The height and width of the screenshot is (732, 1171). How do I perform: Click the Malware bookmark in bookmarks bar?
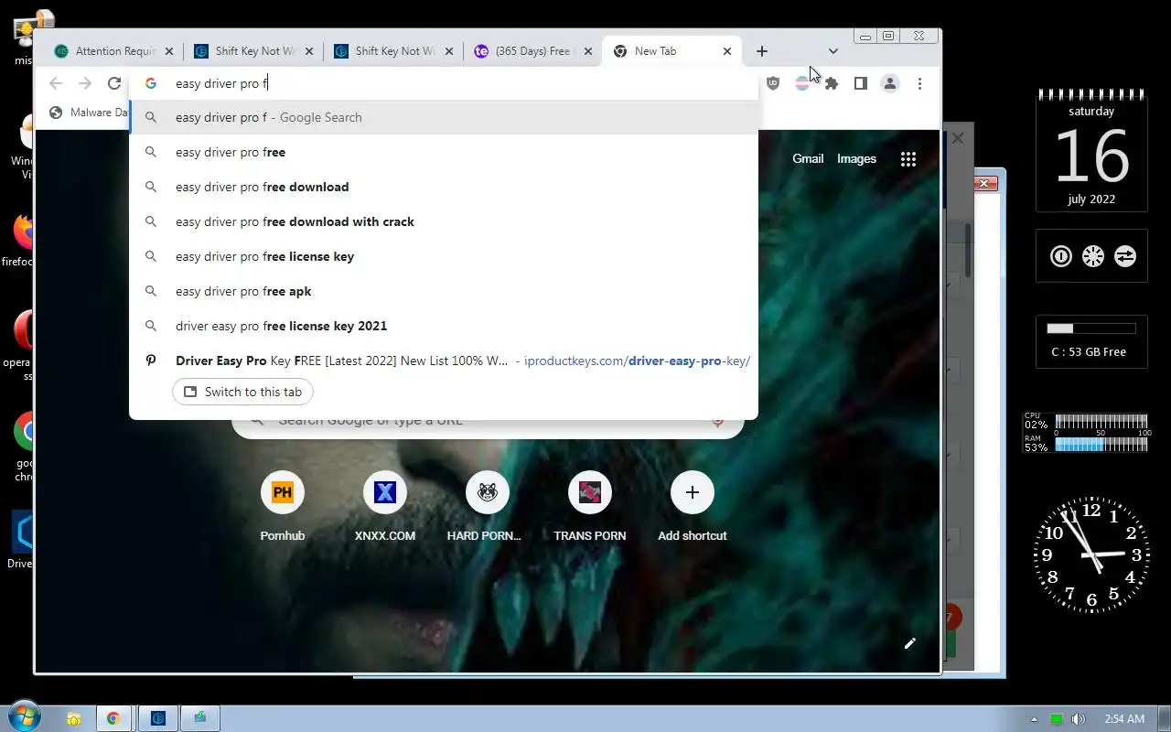click(89, 113)
